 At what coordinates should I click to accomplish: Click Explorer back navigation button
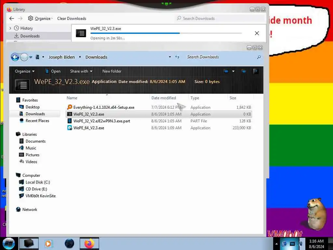[x=15, y=57]
